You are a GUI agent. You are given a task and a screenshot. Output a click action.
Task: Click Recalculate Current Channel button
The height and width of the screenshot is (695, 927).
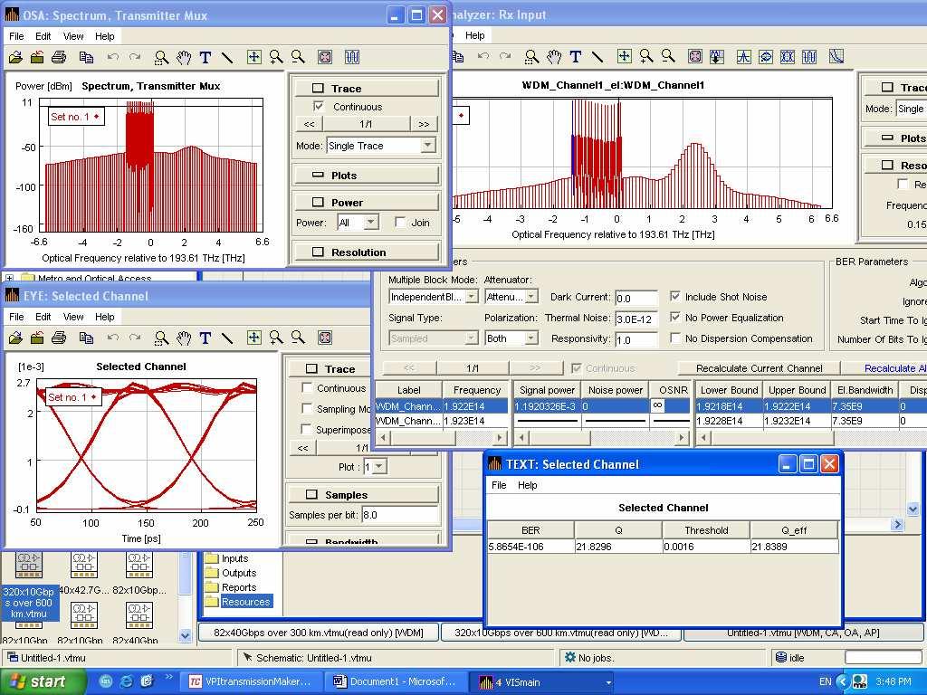point(760,368)
